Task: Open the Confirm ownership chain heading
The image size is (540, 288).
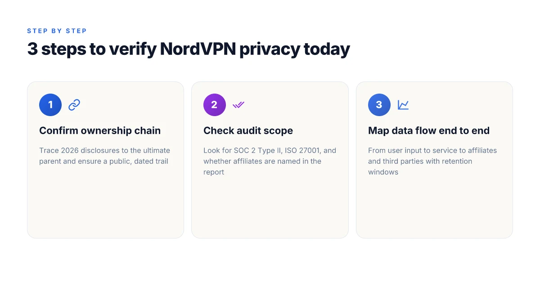Action: 100,131
